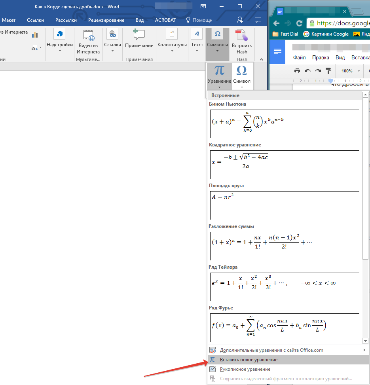Viewport: 370px width, 385px height.
Task: Insert the Квадратное уравнение formula
Action: [x=285, y=165]
